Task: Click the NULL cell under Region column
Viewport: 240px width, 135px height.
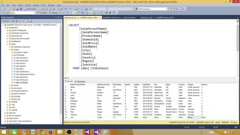Action: coord(193,117)
